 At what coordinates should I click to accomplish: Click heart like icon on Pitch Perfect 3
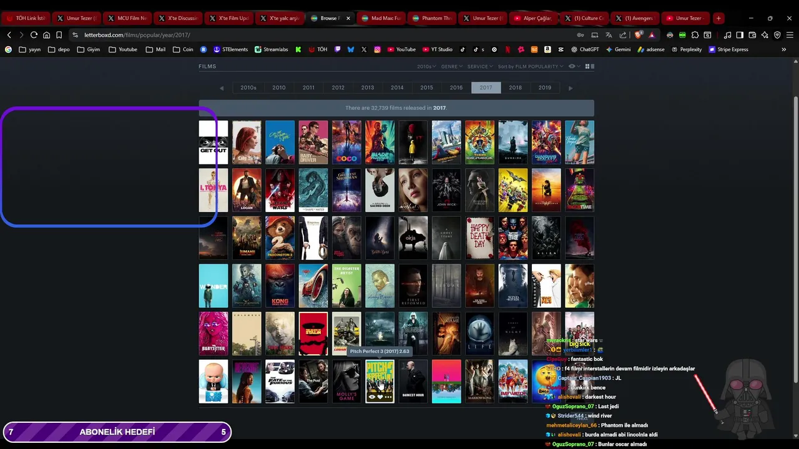click(380, 397)
